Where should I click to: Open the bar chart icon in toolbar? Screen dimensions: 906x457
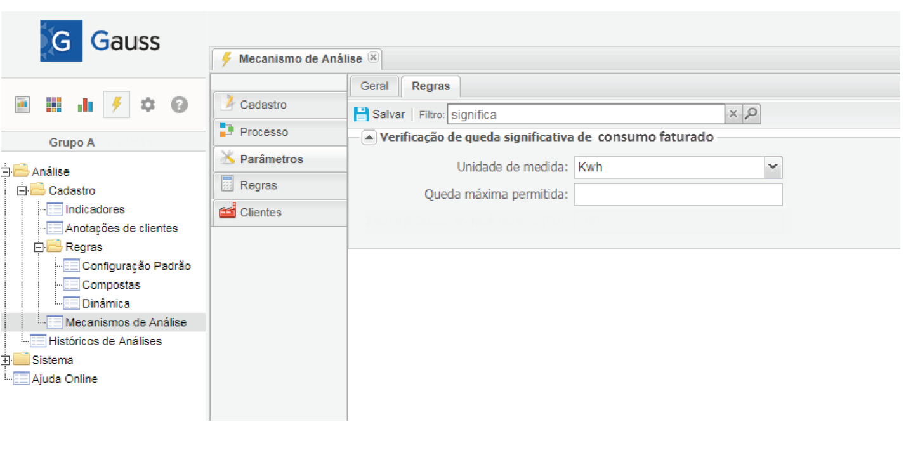[85, 105]
